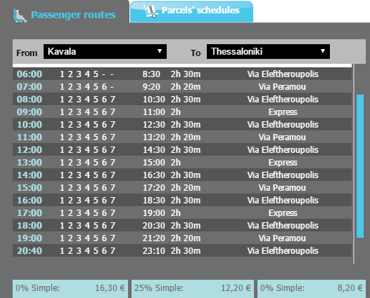
Task: Click the 13:00 departure time
Action: point(30,162)
